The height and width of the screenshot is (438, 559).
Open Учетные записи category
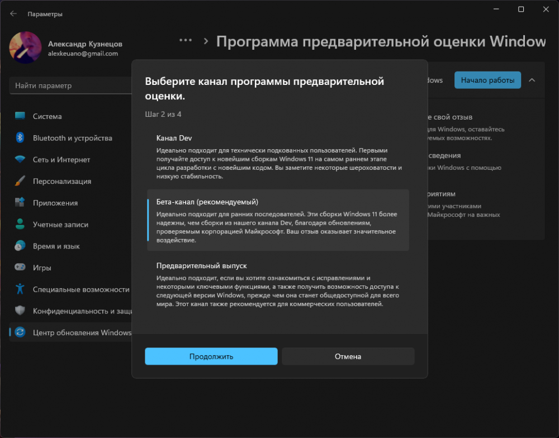(x=70, y=225)
